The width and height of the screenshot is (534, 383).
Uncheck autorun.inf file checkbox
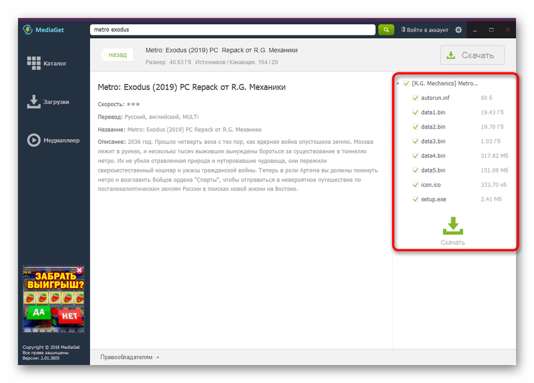(x=415, y=98)
